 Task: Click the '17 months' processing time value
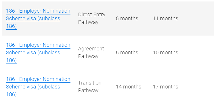[x=165, y=87]
